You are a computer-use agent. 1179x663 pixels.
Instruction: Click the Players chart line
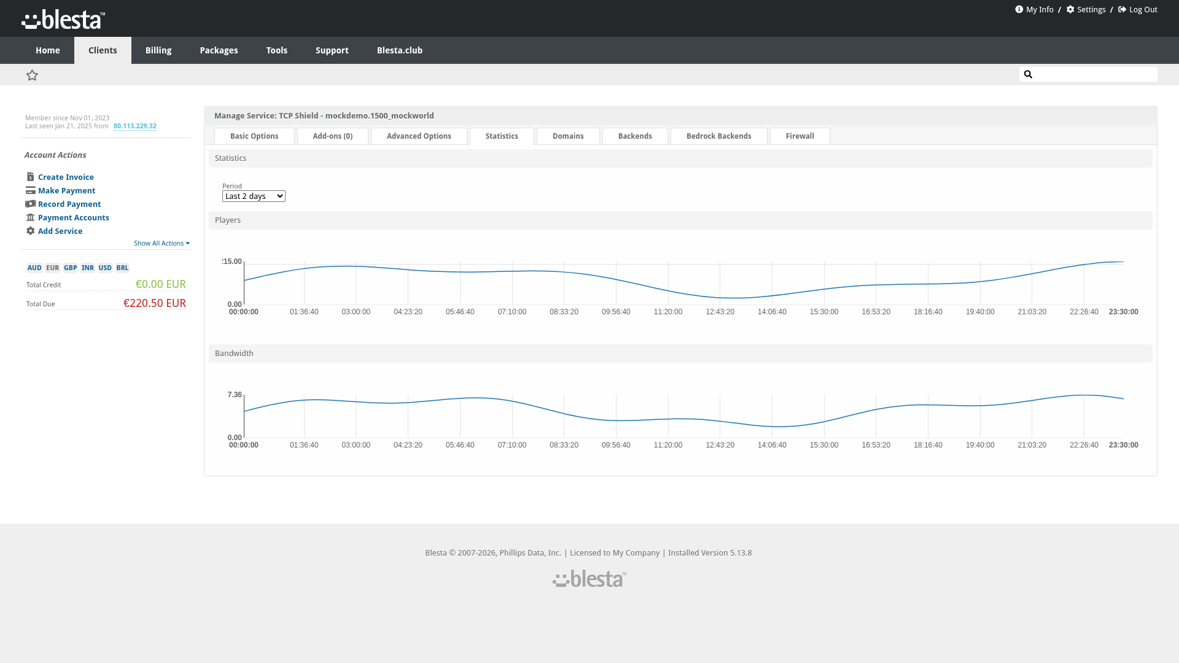pyautogui.click(x=668, y=291)
